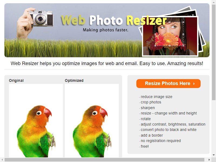Click the Resize Photos Here button

point(168,83)
